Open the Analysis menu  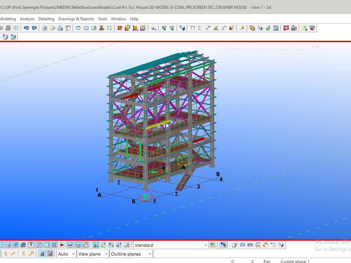pyautogui.click(x=27, y=19)
